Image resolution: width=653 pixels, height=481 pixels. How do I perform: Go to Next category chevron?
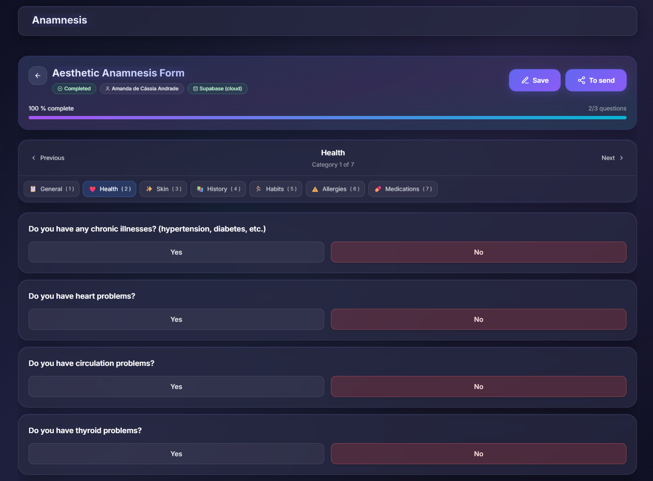(x=621, y=158)
